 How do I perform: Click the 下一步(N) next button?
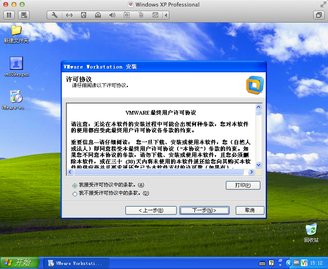(x=204, y=210)
